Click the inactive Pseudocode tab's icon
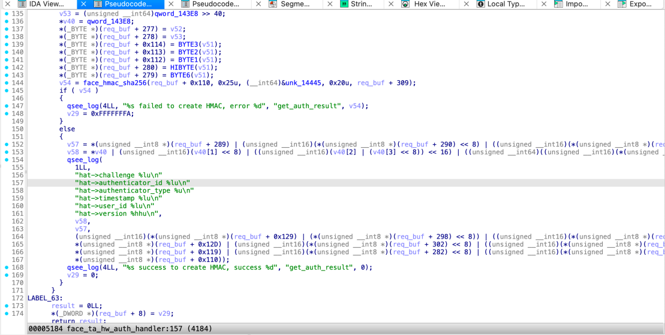Viewport: 665px width, 335px height. click(185, 4)
